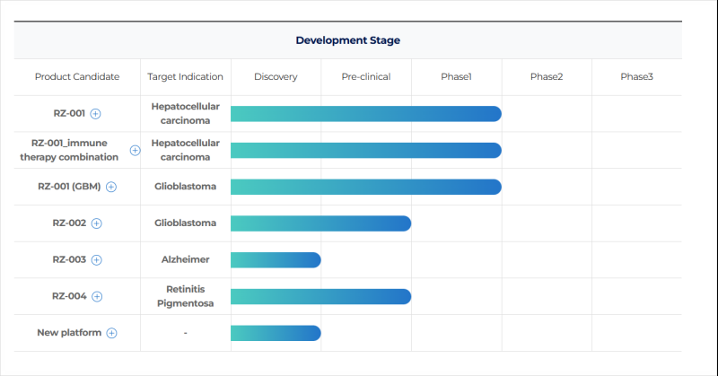Show RZ-004 details via plus icon
This screenshot has height=376, width=718.
click(x=97, y=296)
